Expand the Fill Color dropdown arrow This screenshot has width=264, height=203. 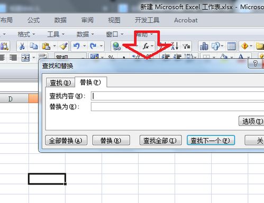coord(232,57)
